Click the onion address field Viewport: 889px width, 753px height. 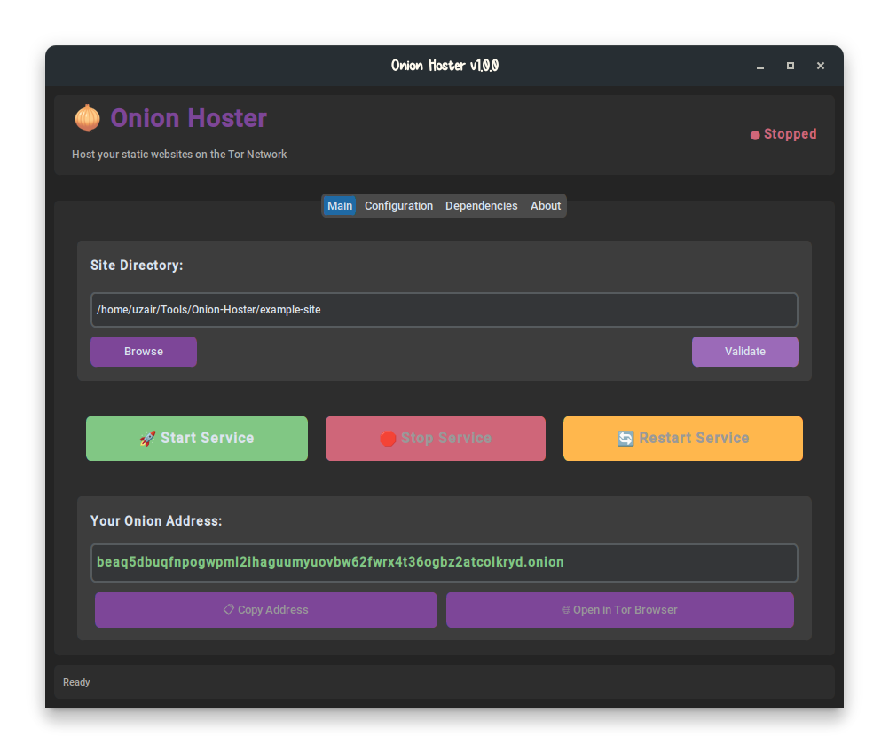tap(444, 562)
